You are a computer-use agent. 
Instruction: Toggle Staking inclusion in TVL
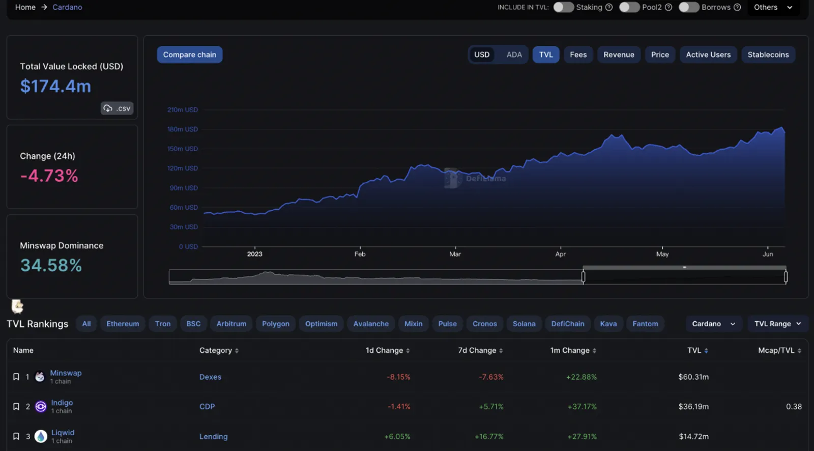(x=563, y=7)
